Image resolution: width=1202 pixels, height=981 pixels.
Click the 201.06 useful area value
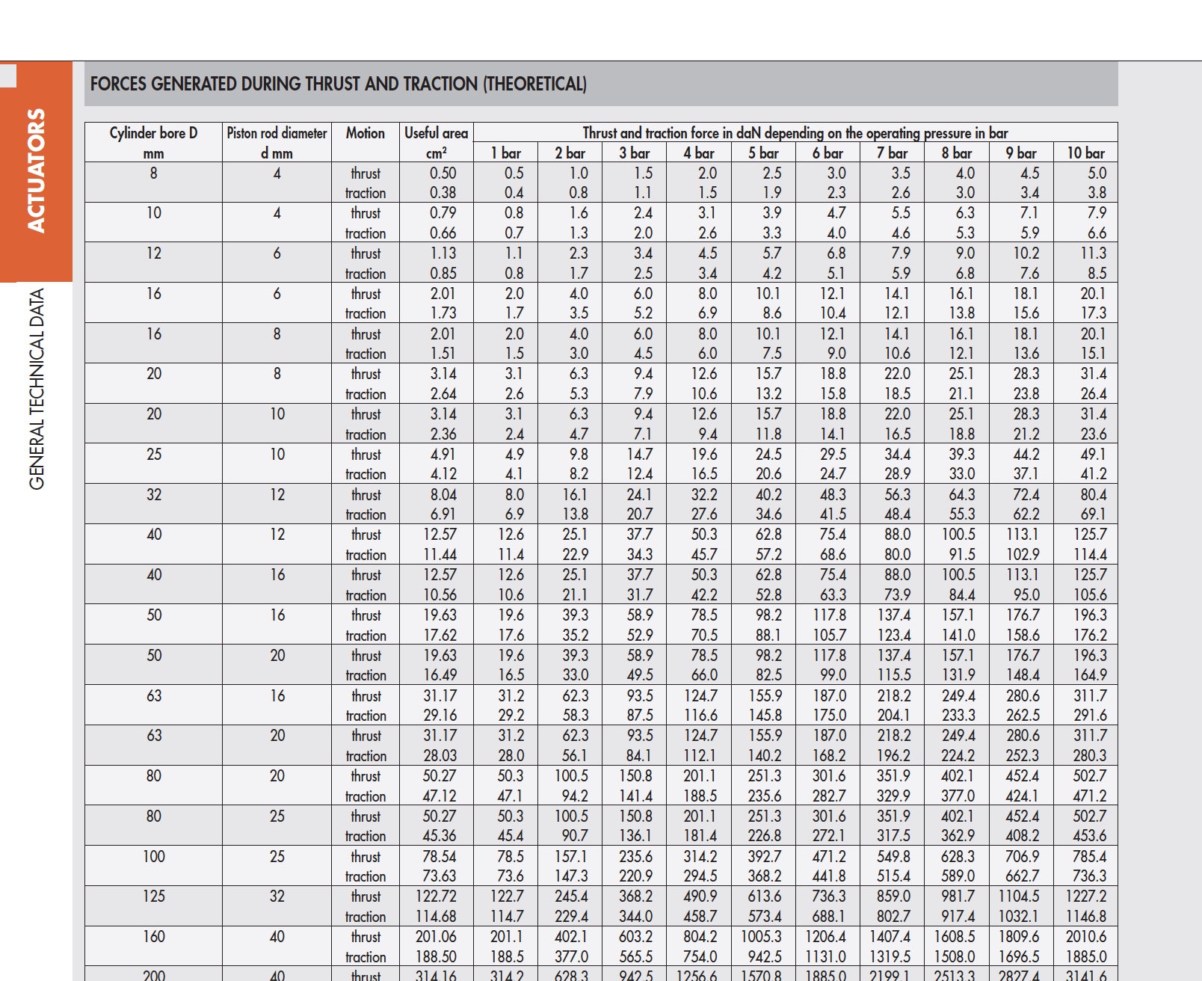pyautogui.click(x=436, y=937)
